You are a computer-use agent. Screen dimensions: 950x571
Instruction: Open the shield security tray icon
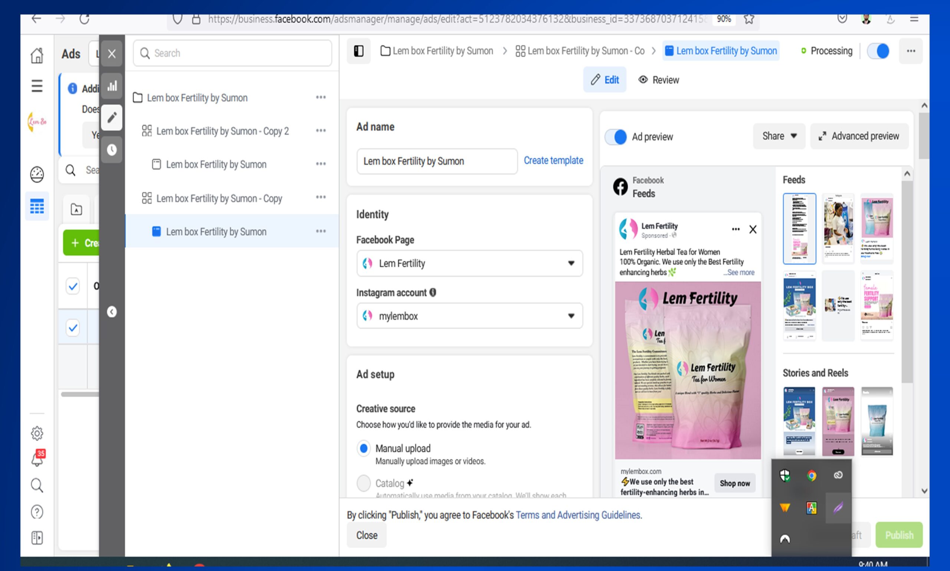(x=785, y=476)
